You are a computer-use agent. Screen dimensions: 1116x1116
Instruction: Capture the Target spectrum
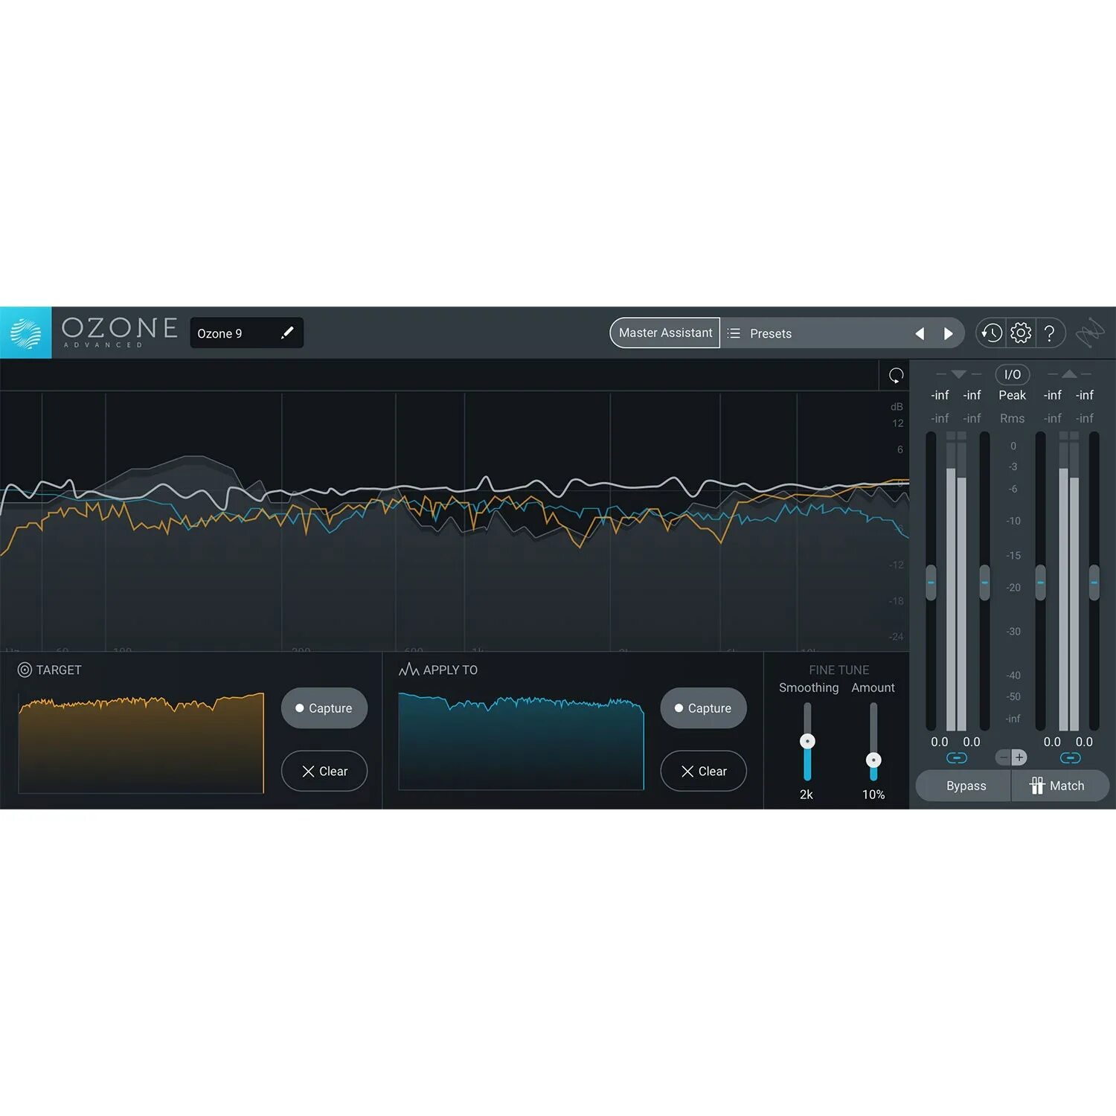[324, 708]
